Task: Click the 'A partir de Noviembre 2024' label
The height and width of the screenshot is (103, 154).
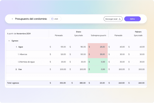Action: point(19,34)
